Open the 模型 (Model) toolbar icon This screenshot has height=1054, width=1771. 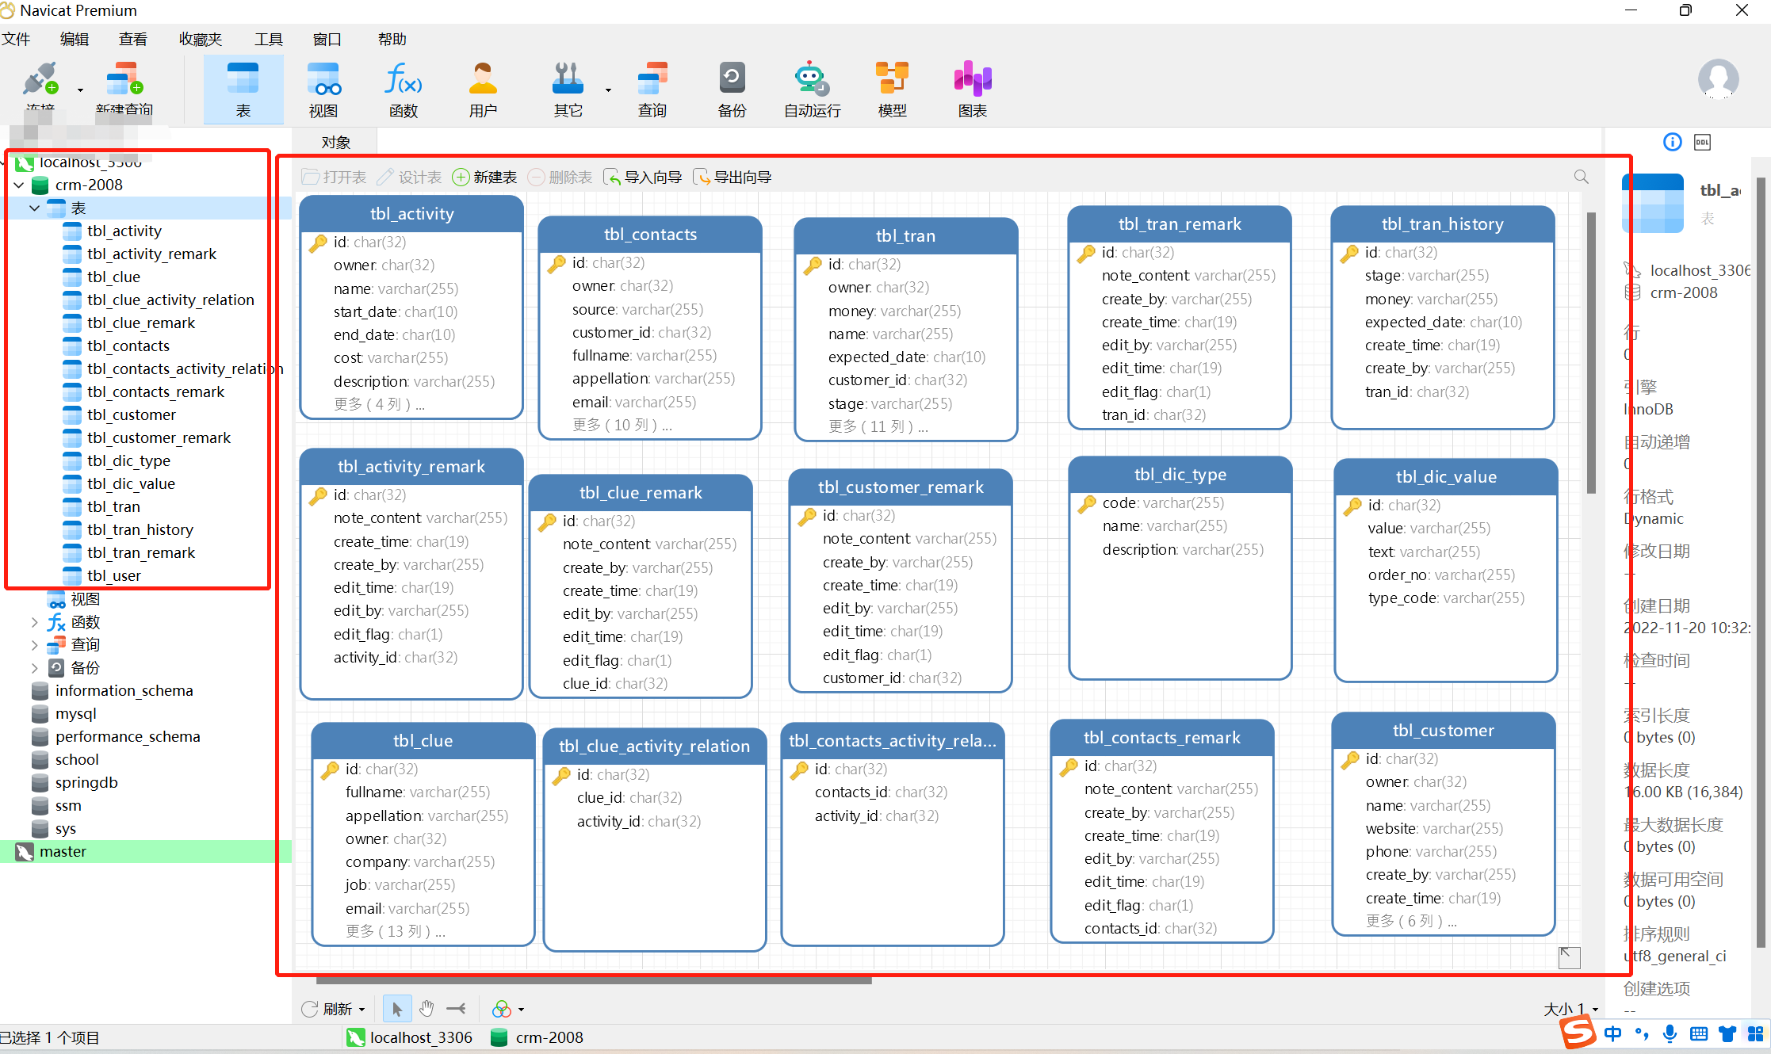(892, 89)
